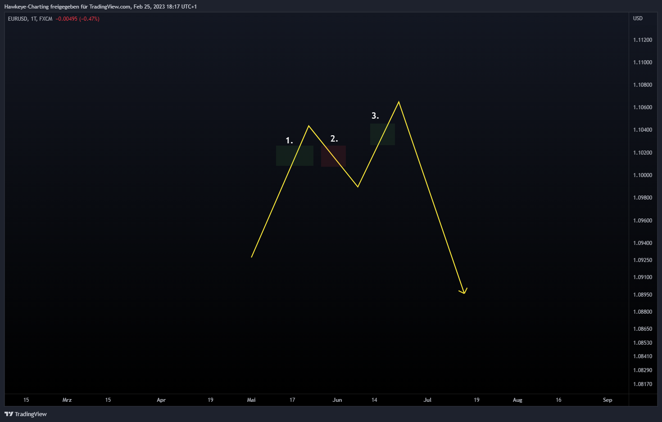Click the Mrz label on the time axis
This screenshot has height=422, width=662.
point(67,400)
